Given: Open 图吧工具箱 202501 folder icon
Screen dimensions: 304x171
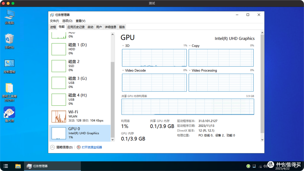Looking at the screenshot, I should tap(9, 92).
